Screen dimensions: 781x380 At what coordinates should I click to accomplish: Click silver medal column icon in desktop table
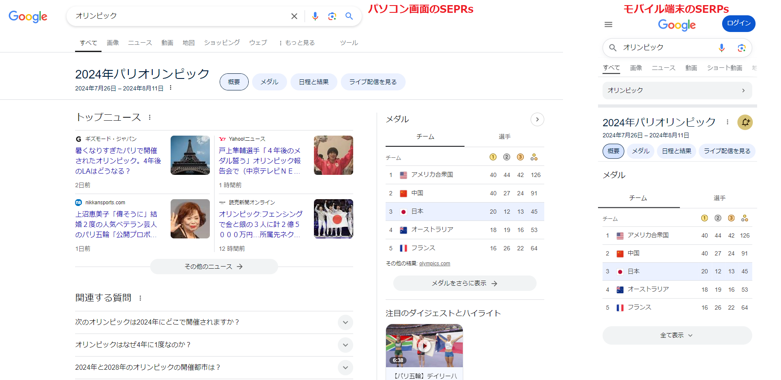(x=507, y=157)
